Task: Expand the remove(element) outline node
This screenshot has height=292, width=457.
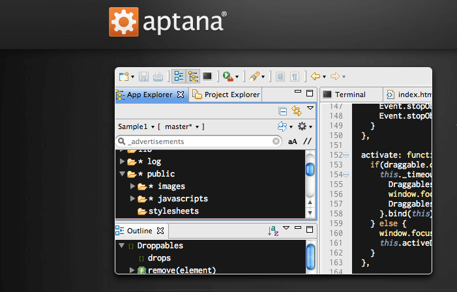Action: point(132,270)
